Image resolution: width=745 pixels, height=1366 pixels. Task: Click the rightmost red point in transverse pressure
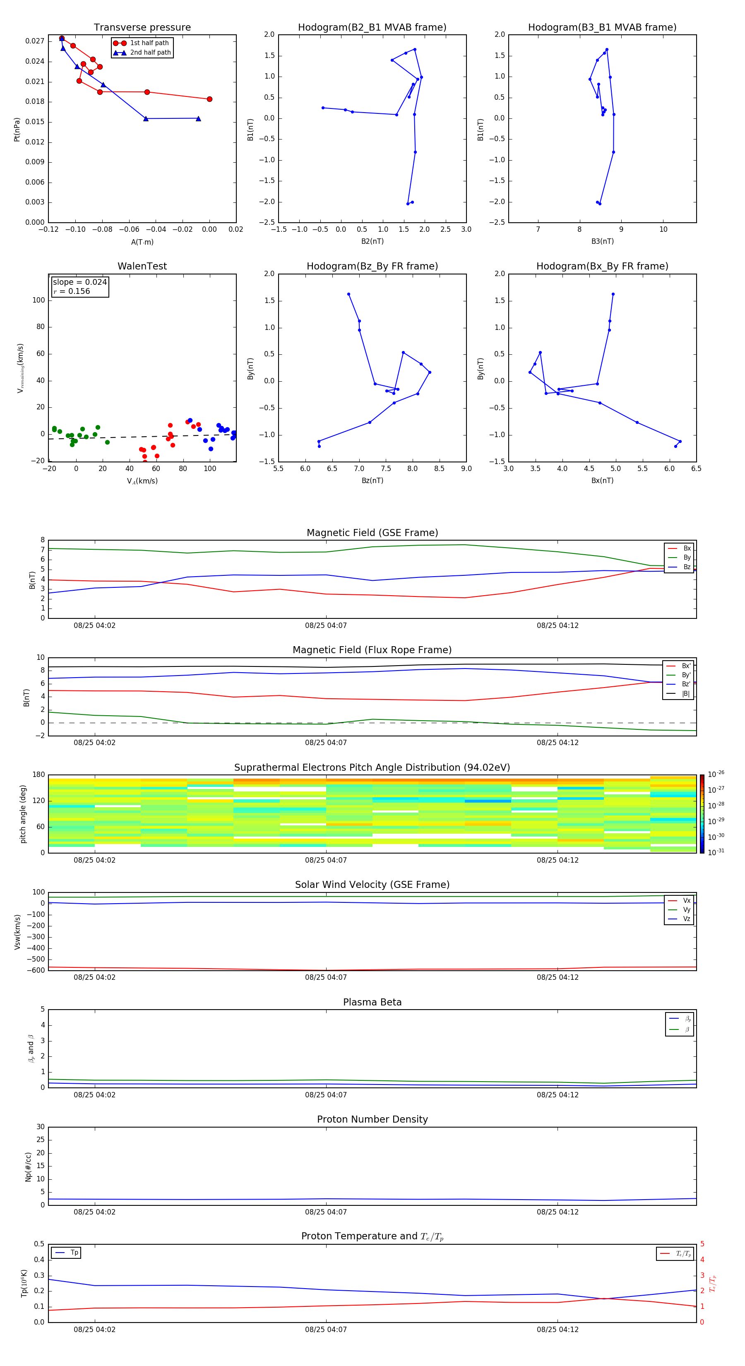pos(209,99)
